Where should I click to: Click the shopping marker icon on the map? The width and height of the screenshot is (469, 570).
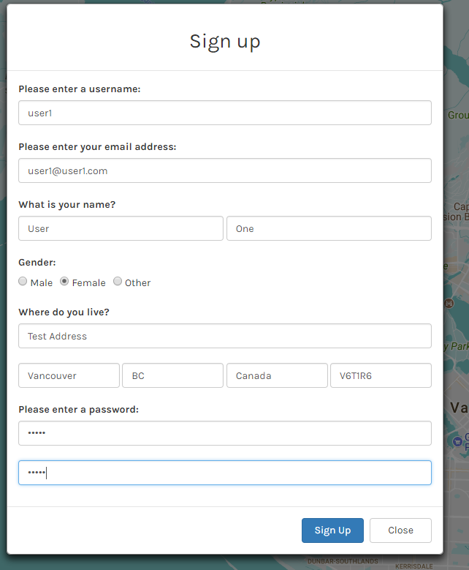(457, 441)
